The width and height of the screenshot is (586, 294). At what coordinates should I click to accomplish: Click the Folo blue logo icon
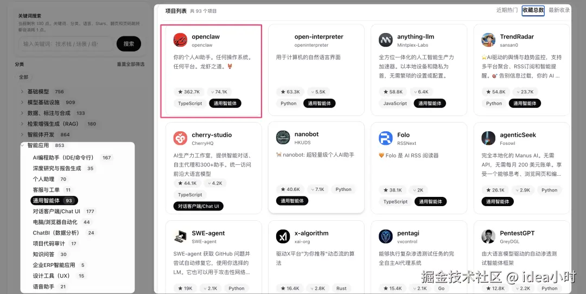386,138
